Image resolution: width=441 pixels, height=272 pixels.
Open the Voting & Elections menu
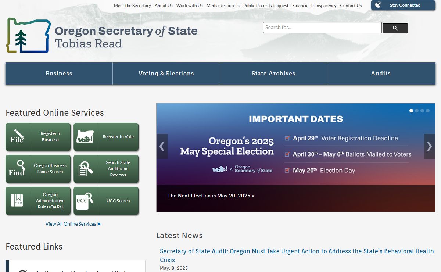(x=166, y=74)
